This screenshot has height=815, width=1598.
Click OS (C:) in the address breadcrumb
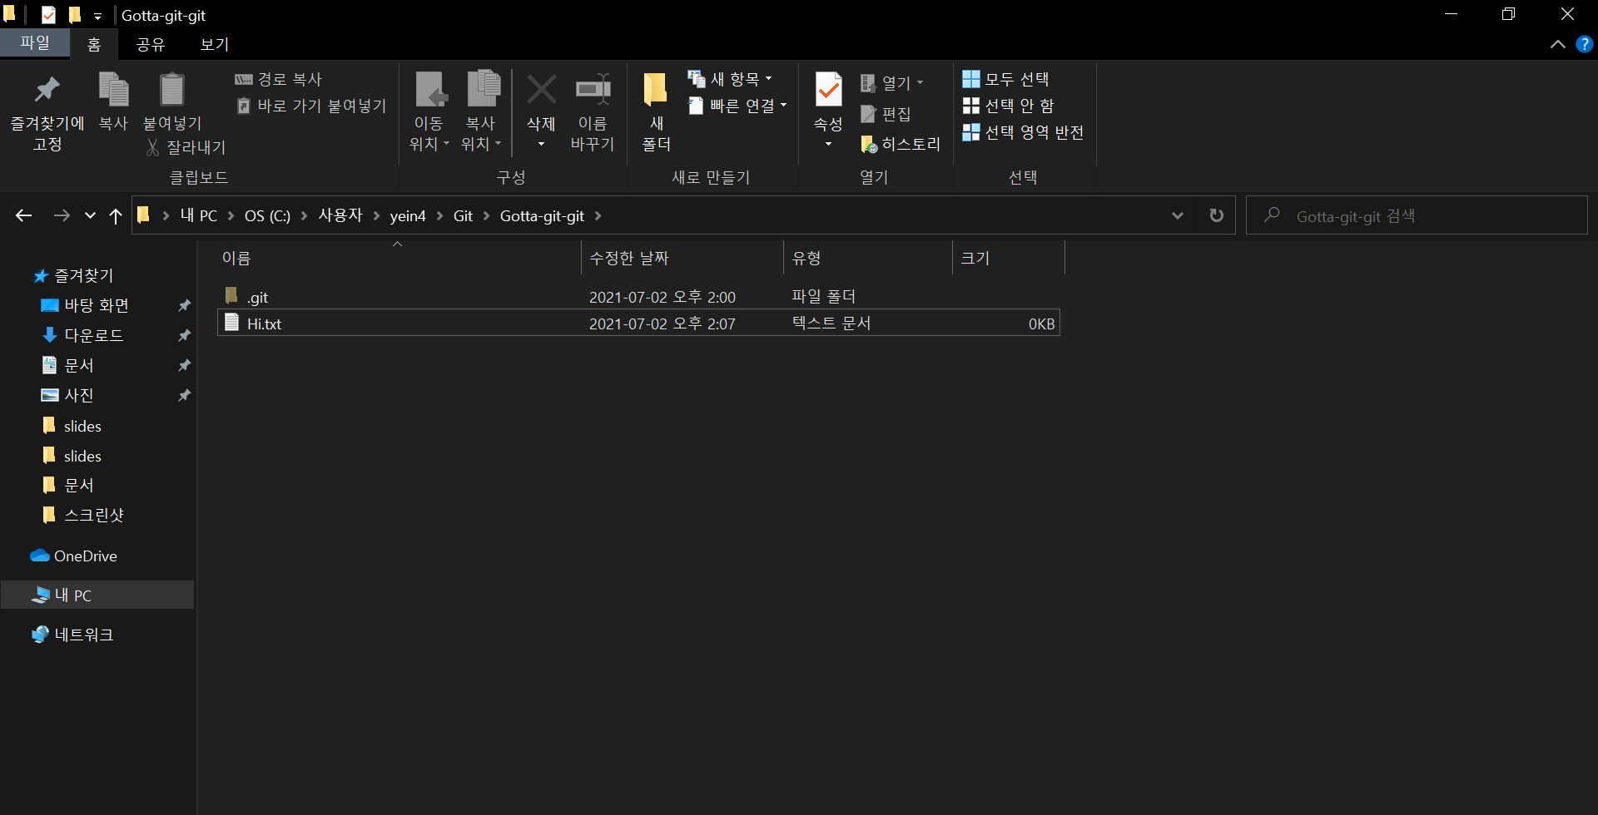[x=267, y=215]
